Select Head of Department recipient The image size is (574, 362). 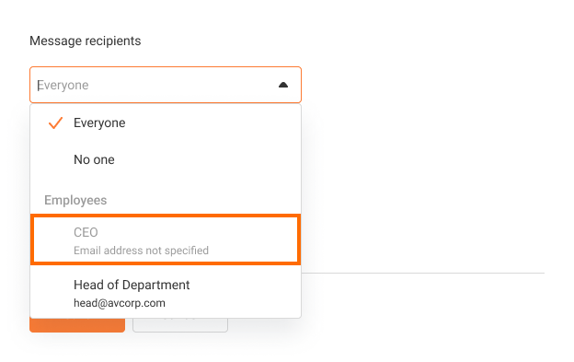tap(166, 293)
